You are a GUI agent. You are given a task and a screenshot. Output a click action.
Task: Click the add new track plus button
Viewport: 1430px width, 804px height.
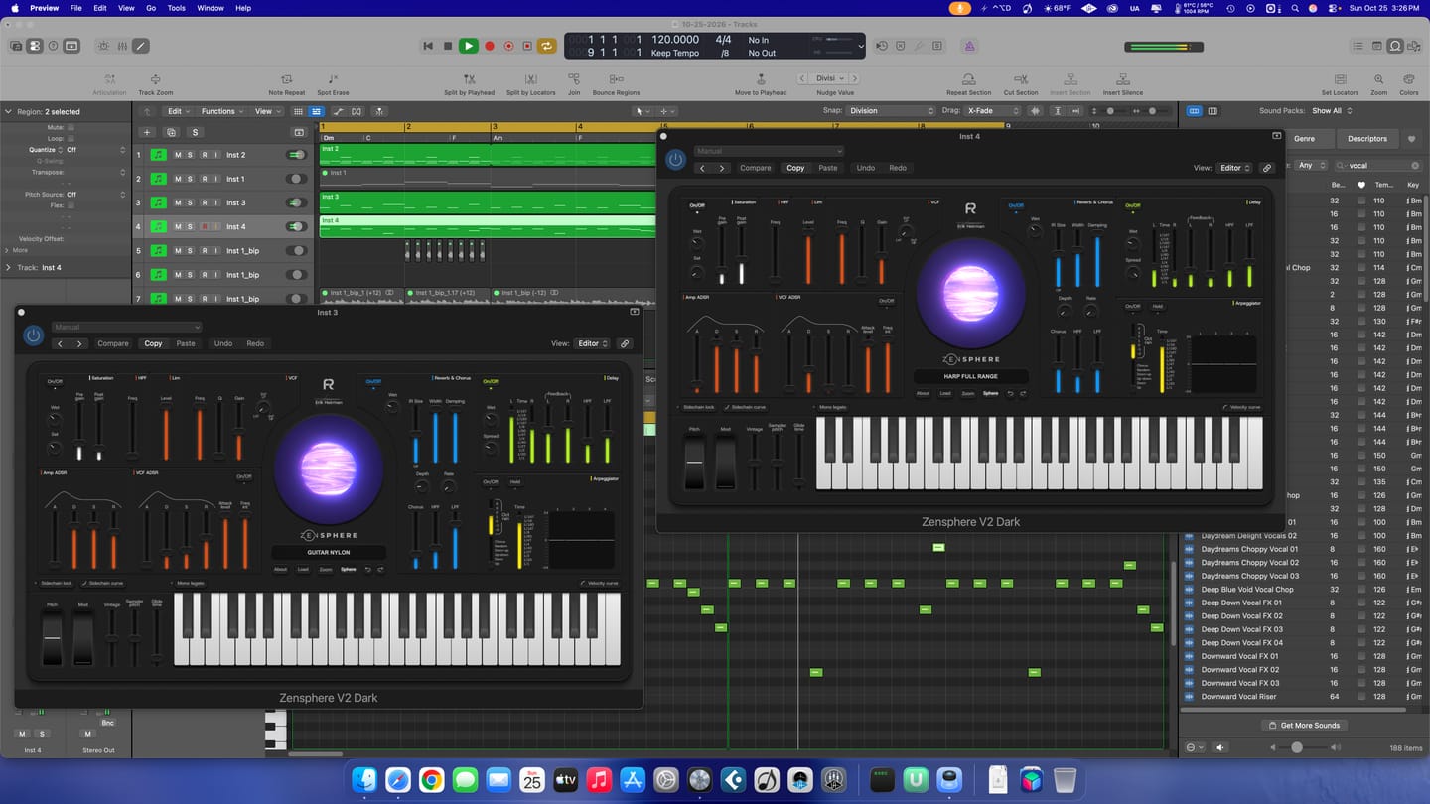coord(147,132)
